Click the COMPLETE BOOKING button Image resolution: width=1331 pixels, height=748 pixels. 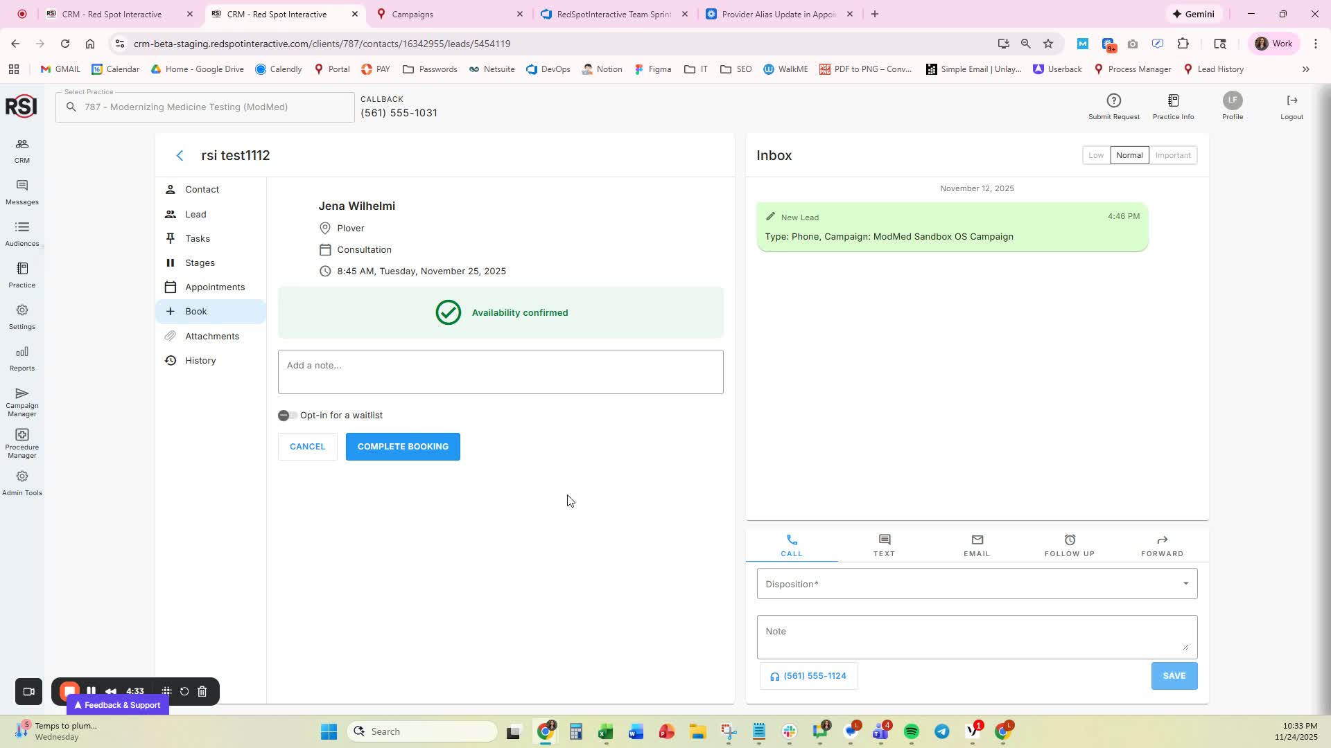(x=403, y=447)
